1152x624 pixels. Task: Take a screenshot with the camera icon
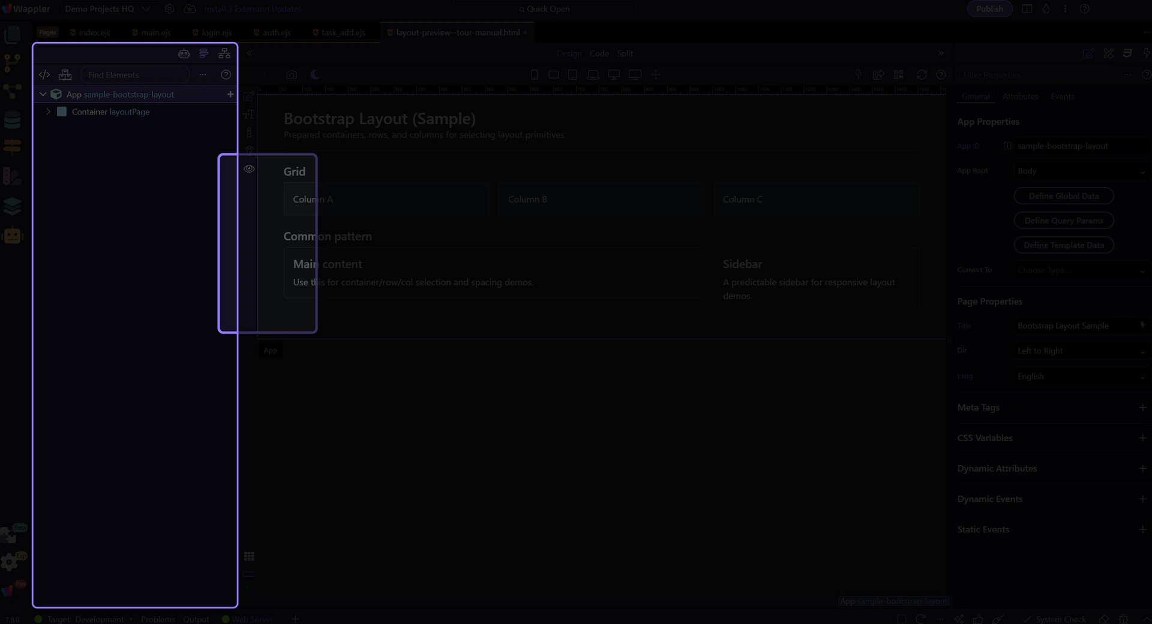pyautogui.click(x=292, y=75)
